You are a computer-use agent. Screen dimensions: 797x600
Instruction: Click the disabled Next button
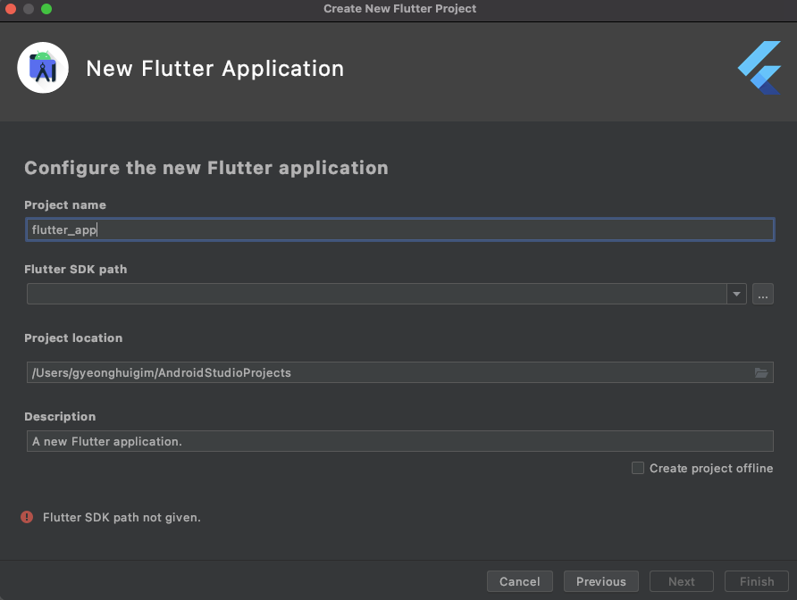click(681, 581)
